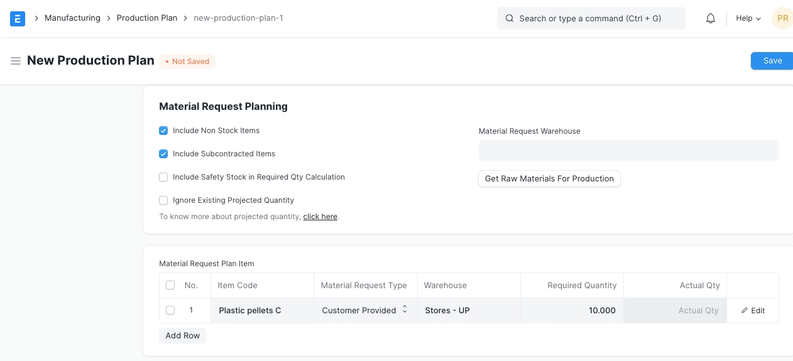Navigate to Production Plan breadcrumb
Screen dimensions: 793x361
tap(147, 18)
